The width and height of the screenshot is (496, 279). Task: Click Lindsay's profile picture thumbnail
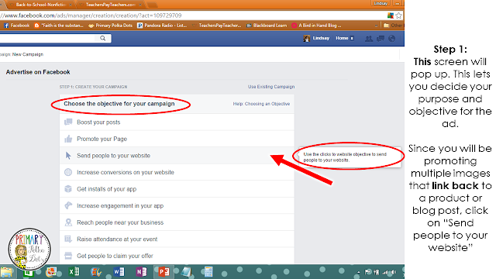pos(307,39)
